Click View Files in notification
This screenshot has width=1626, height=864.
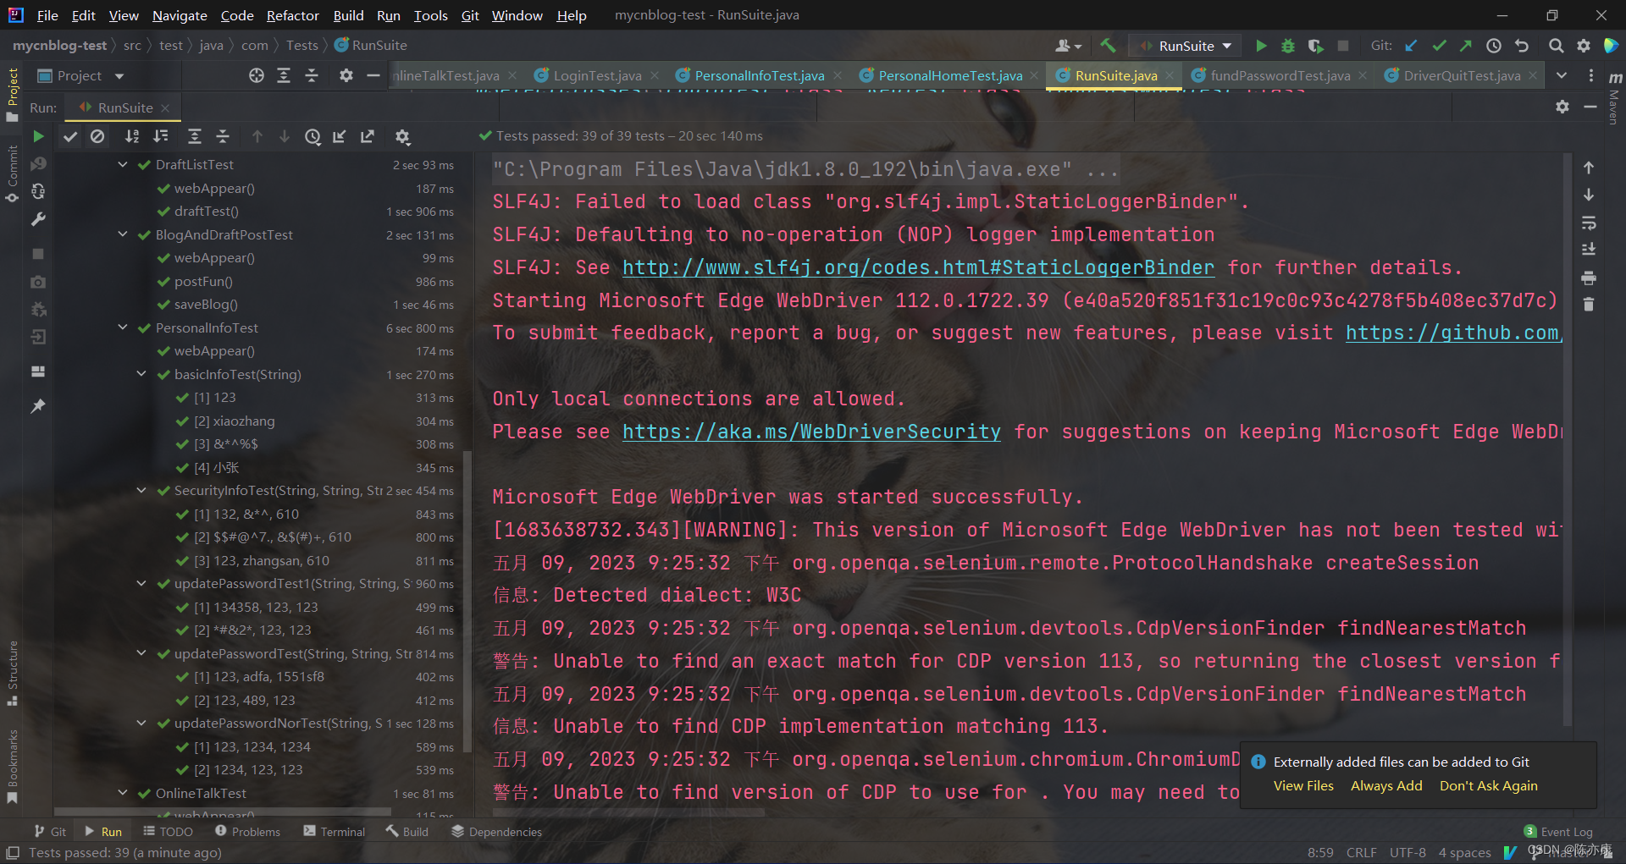pyautogui.click(x=1303, y=785)
